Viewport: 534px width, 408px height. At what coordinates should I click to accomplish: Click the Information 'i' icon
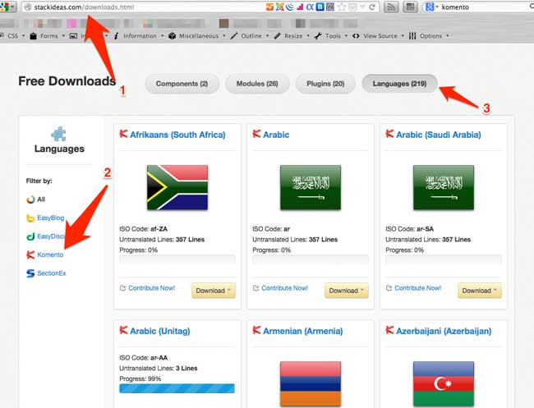[x=116, y=36]
